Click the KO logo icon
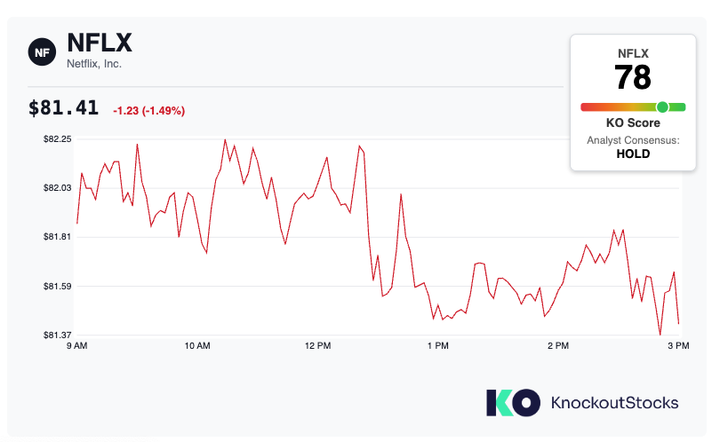This screenshot has height=442, width=712. [513, 403]
